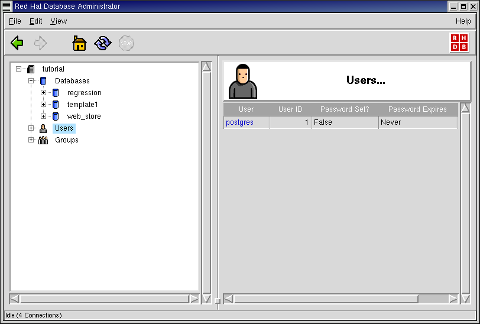Go back with the green arrow
This screenshot has width=480, height=324.
(x=17, y=43)
